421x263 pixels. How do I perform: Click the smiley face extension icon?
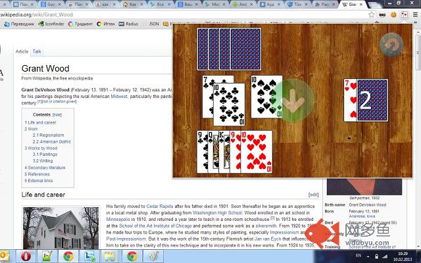[x=393, y=14]
